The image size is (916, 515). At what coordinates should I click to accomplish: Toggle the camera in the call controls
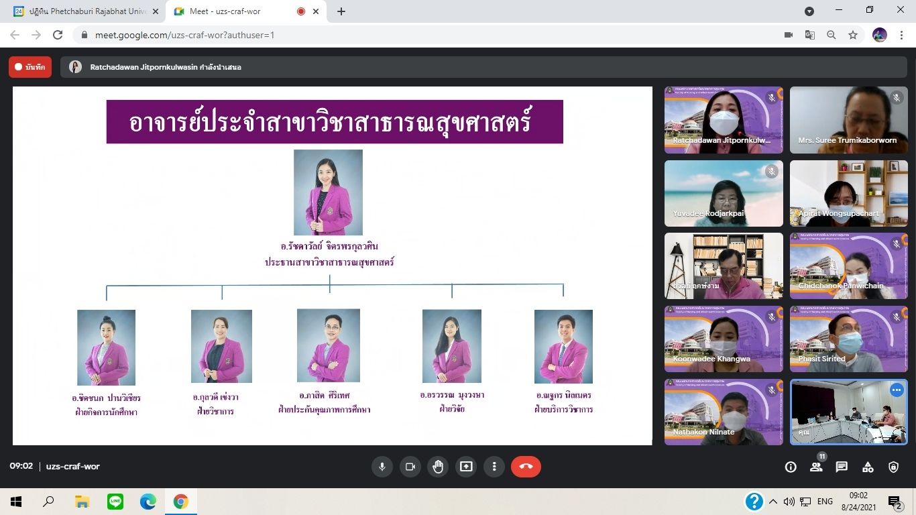410,467
